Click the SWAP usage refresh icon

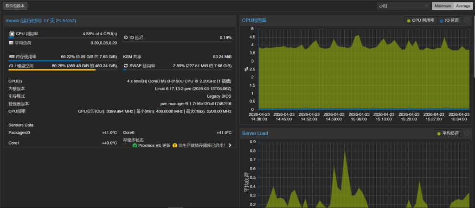[x=126, y=66]
